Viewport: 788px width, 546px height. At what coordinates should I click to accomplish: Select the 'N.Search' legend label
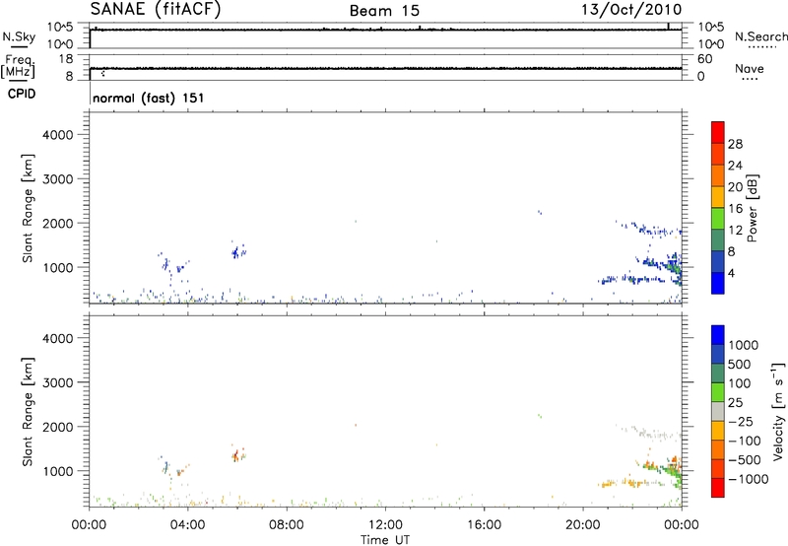click(x=760, y=36)
